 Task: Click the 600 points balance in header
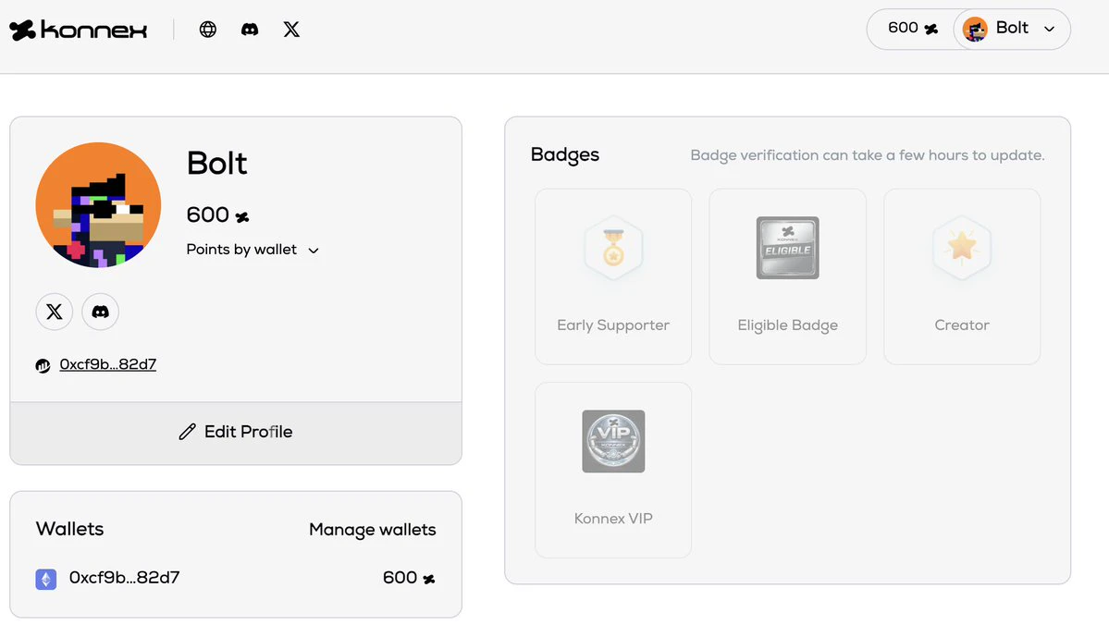tap(912, 29)
